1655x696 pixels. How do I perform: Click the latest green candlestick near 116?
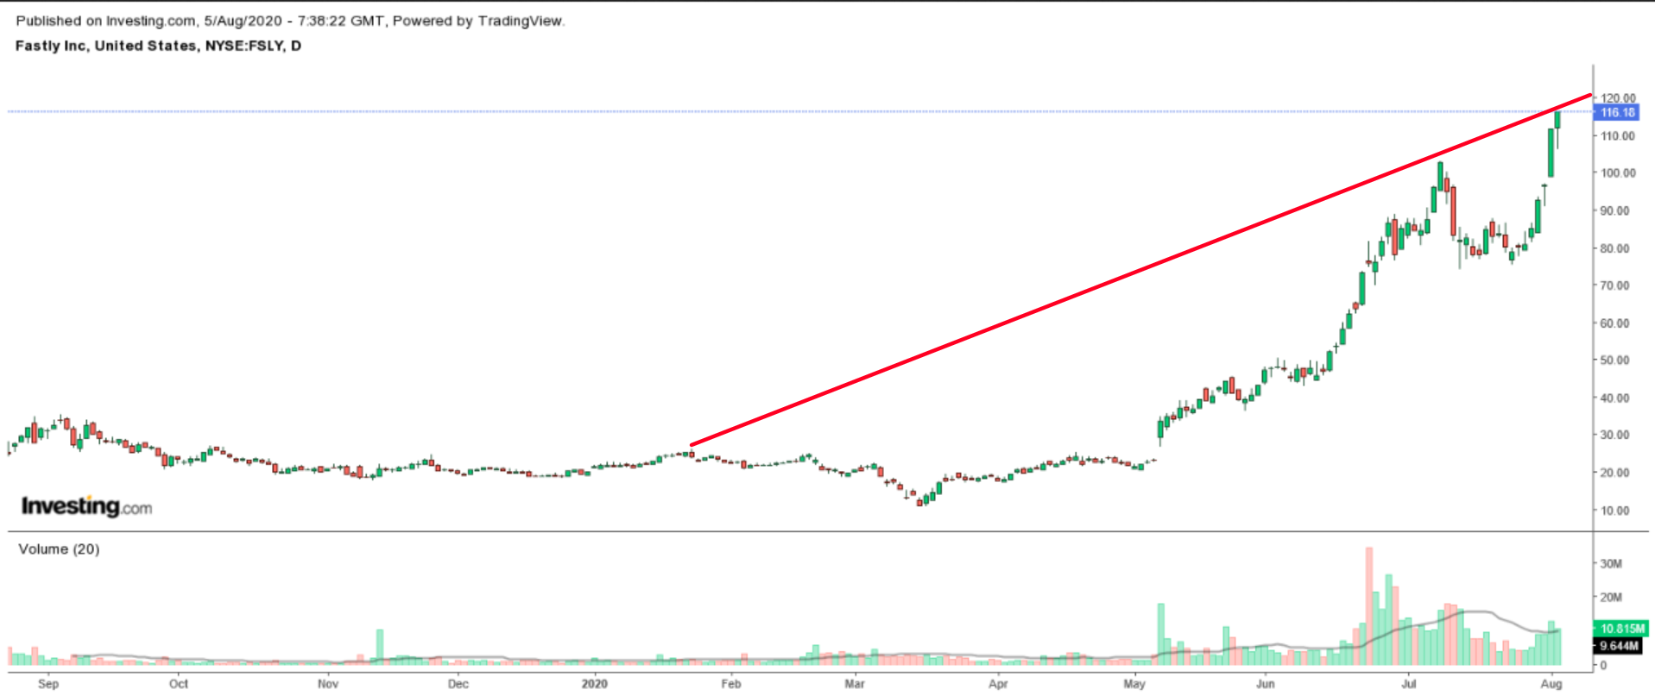[x=1557, y=120]
